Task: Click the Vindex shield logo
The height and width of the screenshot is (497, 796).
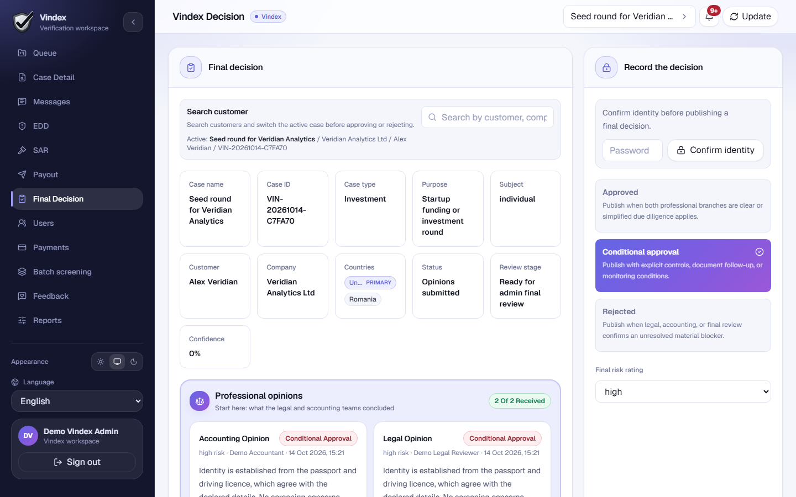Action: [23, 22]
